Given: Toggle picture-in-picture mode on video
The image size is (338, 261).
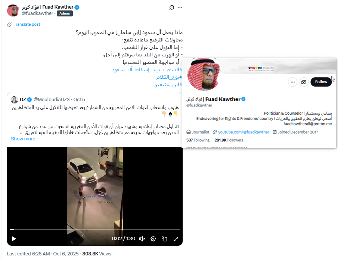Looking at the screenshot, I should click(x=164, y=239).
